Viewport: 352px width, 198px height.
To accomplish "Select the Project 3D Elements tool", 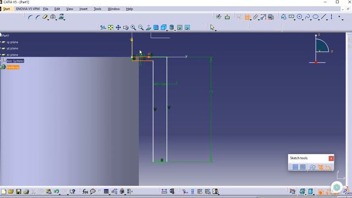I will [61, 16].
